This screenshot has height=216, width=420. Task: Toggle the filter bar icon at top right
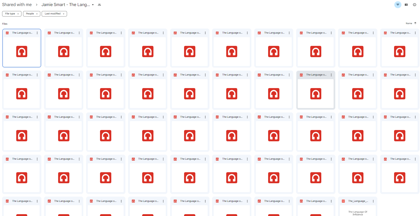[x=398, y=5]
